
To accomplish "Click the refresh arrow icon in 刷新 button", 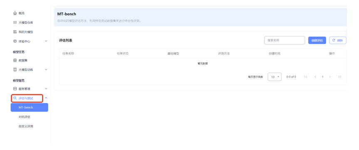I will pos(334,40).
